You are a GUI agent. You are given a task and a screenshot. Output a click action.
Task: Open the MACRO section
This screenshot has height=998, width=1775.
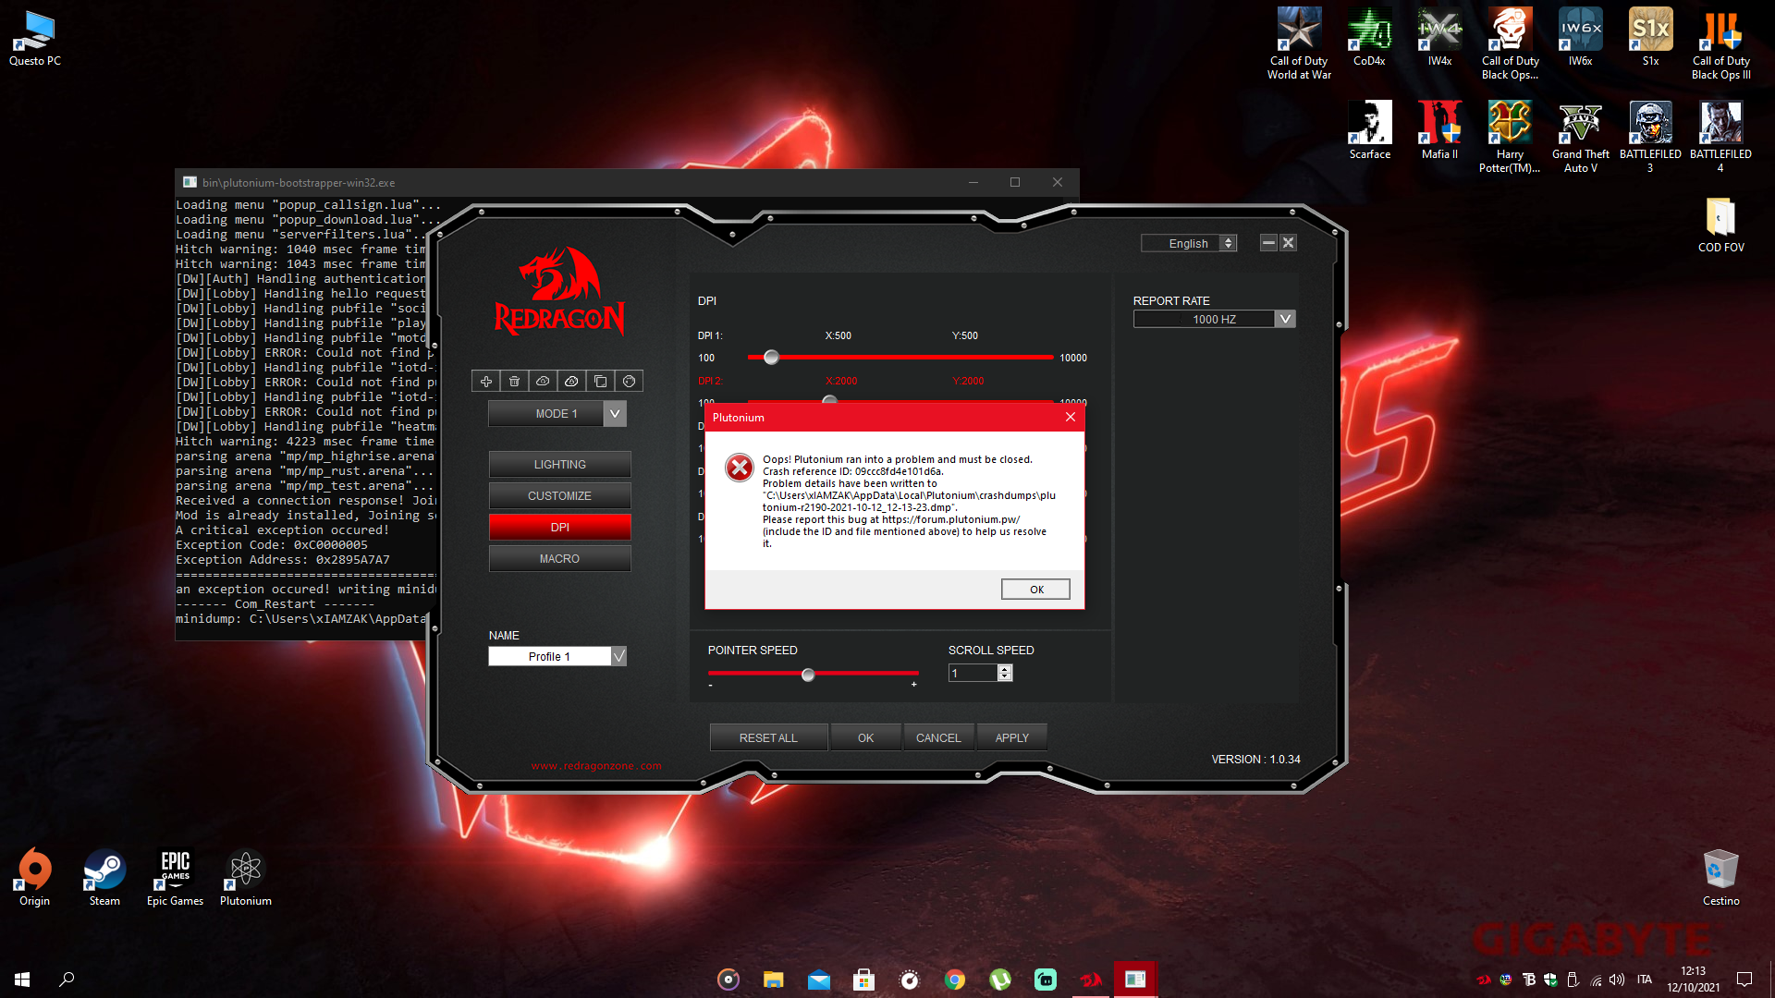coord(559,559)
